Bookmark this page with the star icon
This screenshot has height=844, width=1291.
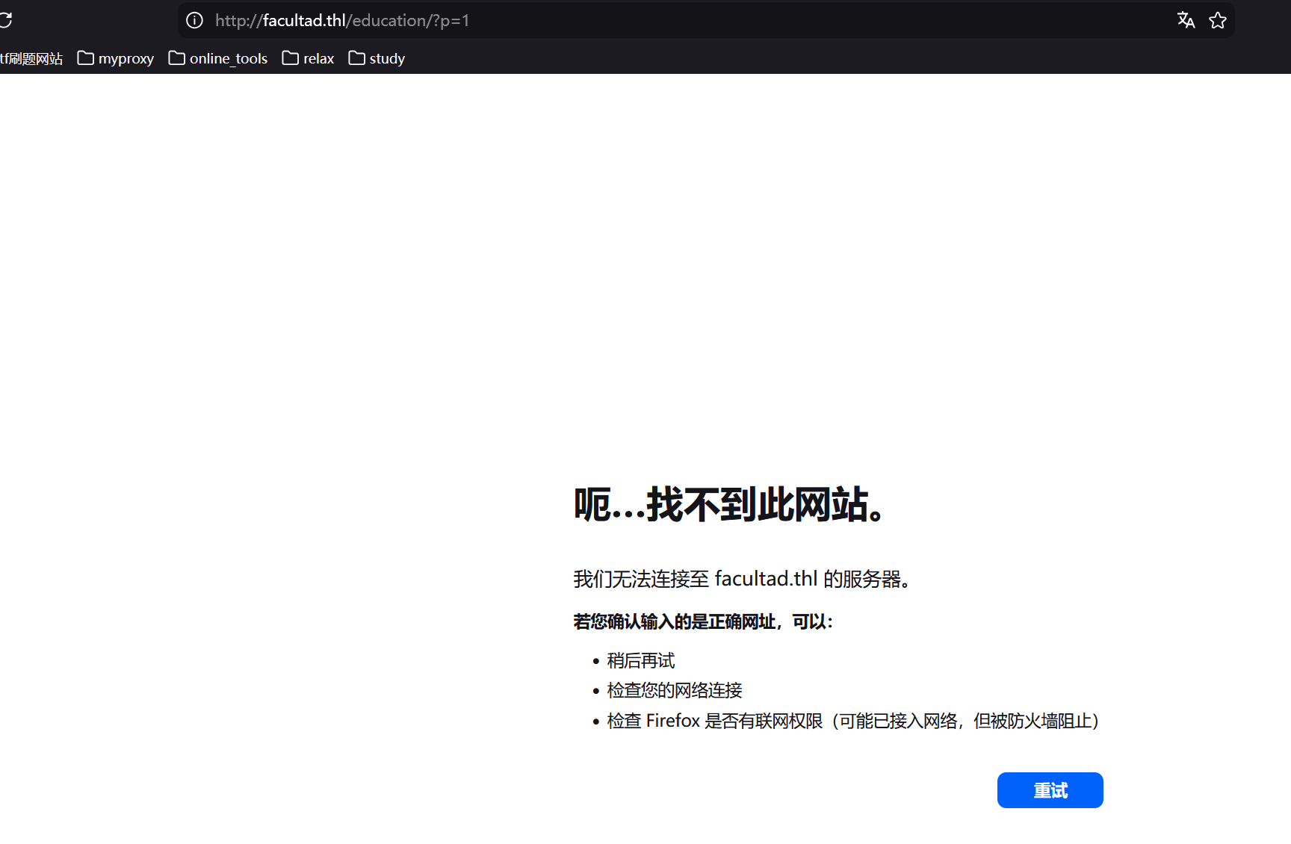(x=1218, y=20)
